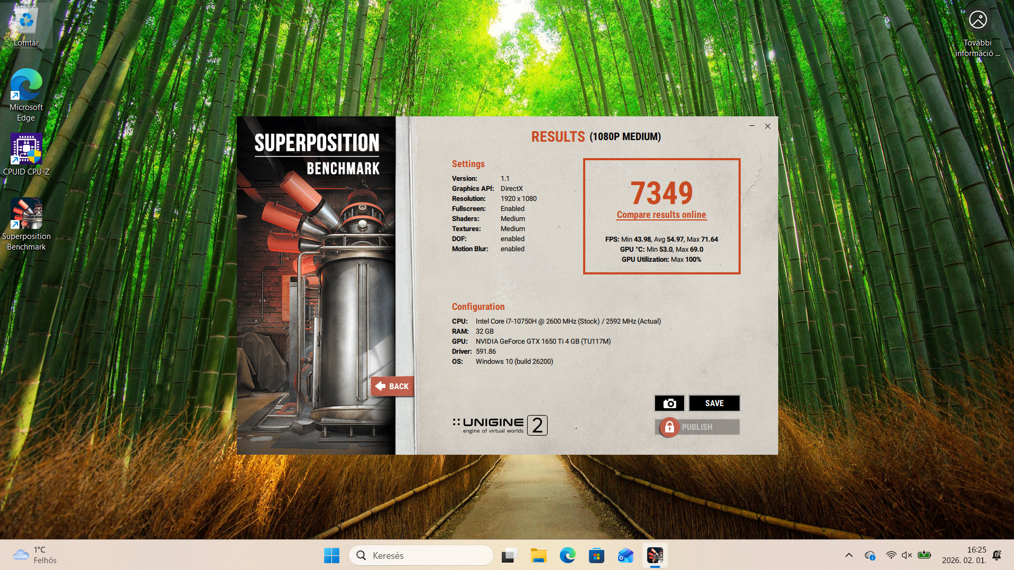Close the Superposition Benchmark window
Image resolution: width=1014 pixels, height=570 pixels.
pos(768,126)
